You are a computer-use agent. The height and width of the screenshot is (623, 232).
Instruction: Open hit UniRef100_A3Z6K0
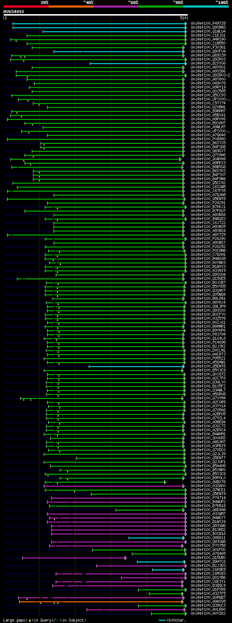click(x=208, y=486)
